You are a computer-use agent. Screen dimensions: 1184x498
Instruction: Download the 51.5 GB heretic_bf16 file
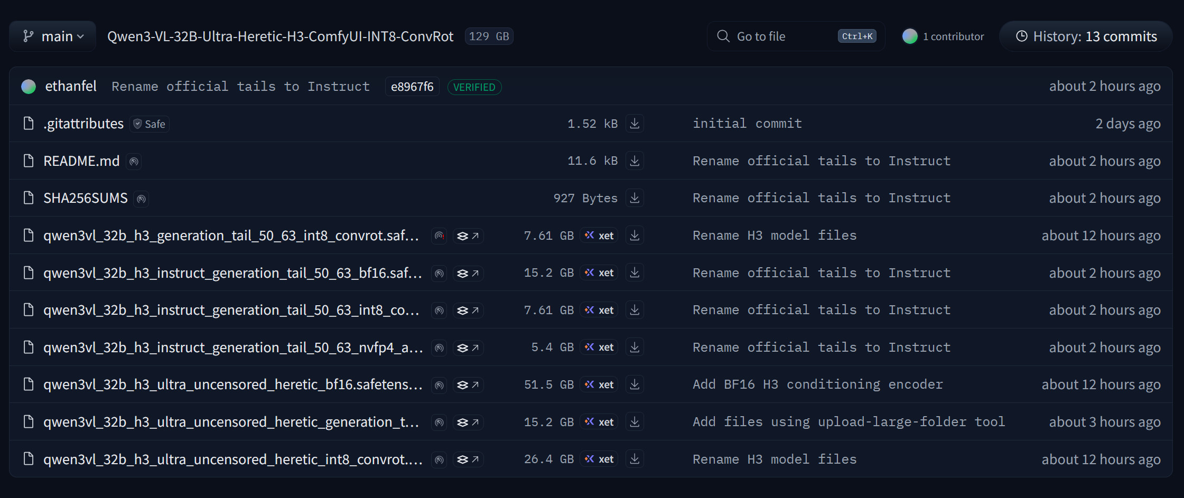point(635,384)
